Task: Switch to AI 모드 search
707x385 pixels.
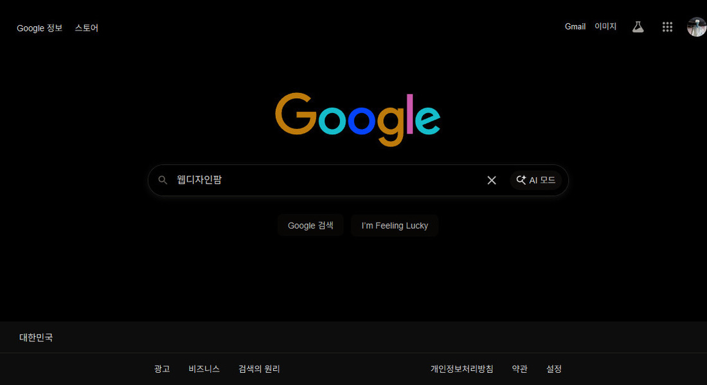Action: (x=535, y=180)
